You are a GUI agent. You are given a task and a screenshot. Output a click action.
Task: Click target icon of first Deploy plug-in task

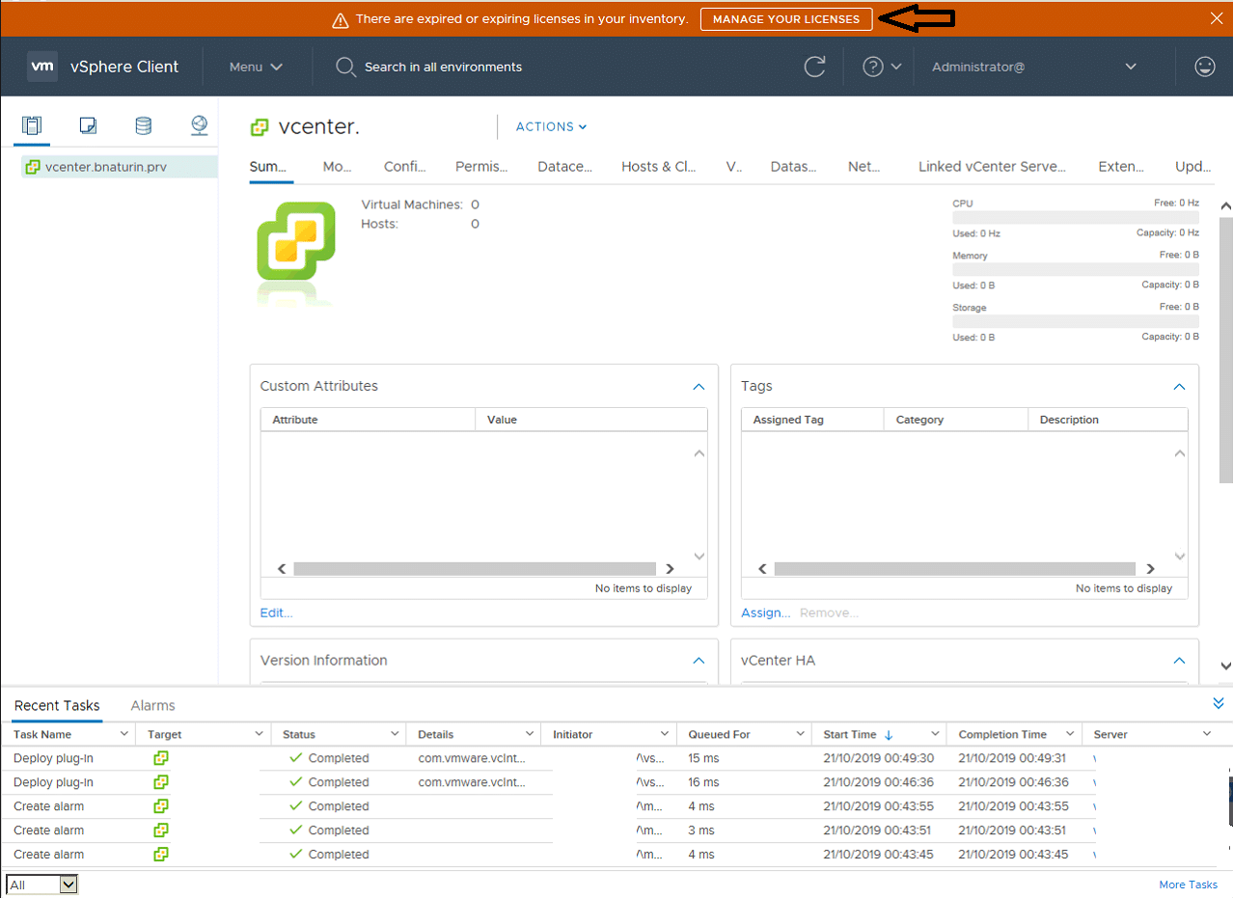point(161,758)
